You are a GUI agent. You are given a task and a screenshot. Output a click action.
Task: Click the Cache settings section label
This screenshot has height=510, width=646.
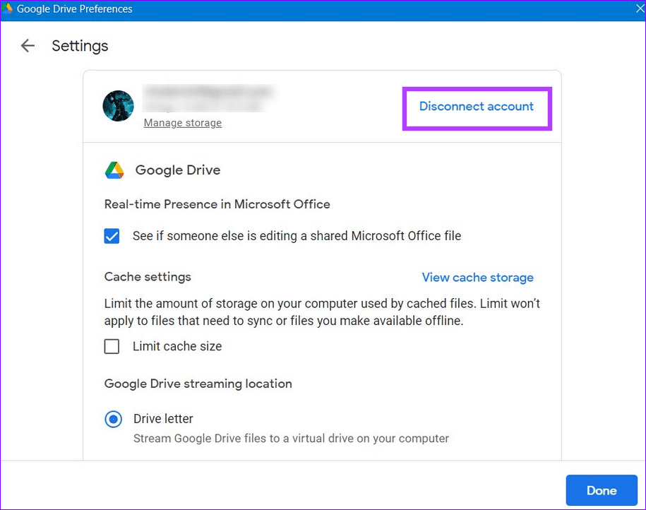[x=148, y=277]
